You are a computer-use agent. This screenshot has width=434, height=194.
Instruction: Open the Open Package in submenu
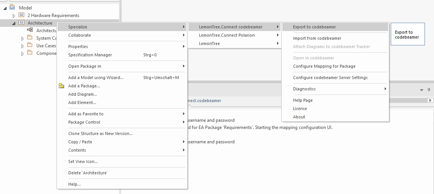pos(122,66)
